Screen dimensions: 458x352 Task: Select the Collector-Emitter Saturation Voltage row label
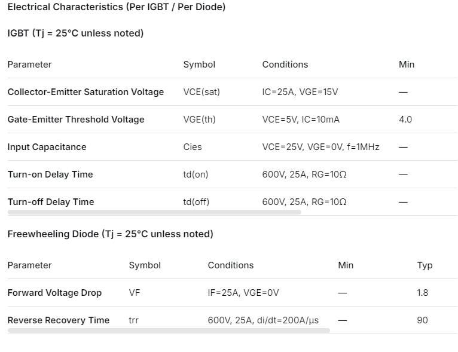pyautogui.click(x=86, y=92)
